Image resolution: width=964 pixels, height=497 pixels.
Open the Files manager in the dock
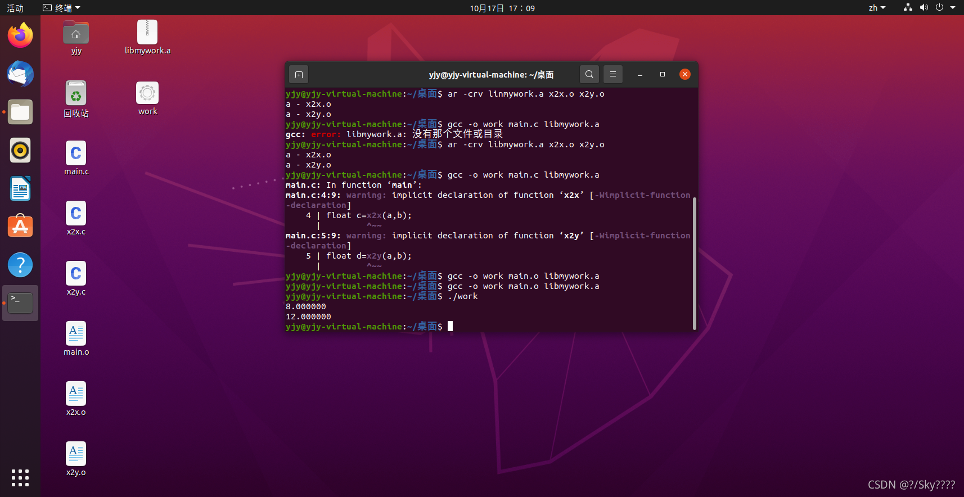(x=20, y=112)
